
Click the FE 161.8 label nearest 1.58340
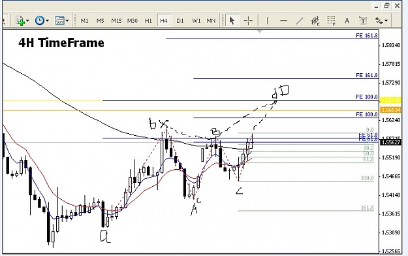tap(367, 35)
